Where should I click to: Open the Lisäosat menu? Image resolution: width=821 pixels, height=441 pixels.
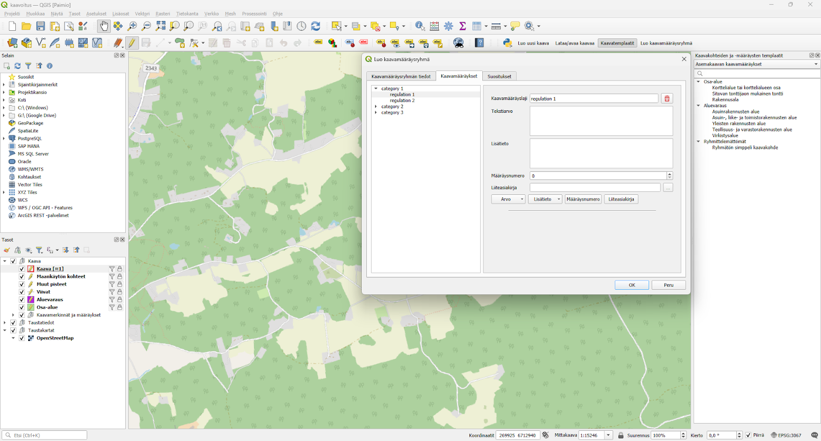tap(121, 14)
